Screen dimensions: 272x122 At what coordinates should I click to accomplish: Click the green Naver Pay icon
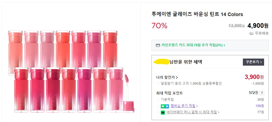tap(163, 112)
